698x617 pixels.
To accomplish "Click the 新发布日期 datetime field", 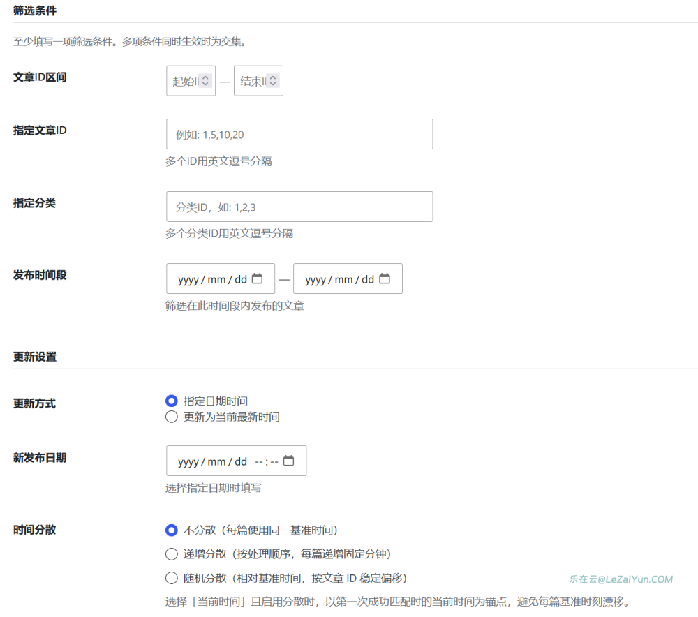I will 237,461.
